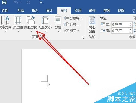Viewport: 136px width, 103px height.
Task: Click the left indent 左 input field
Action: point(120,24)
